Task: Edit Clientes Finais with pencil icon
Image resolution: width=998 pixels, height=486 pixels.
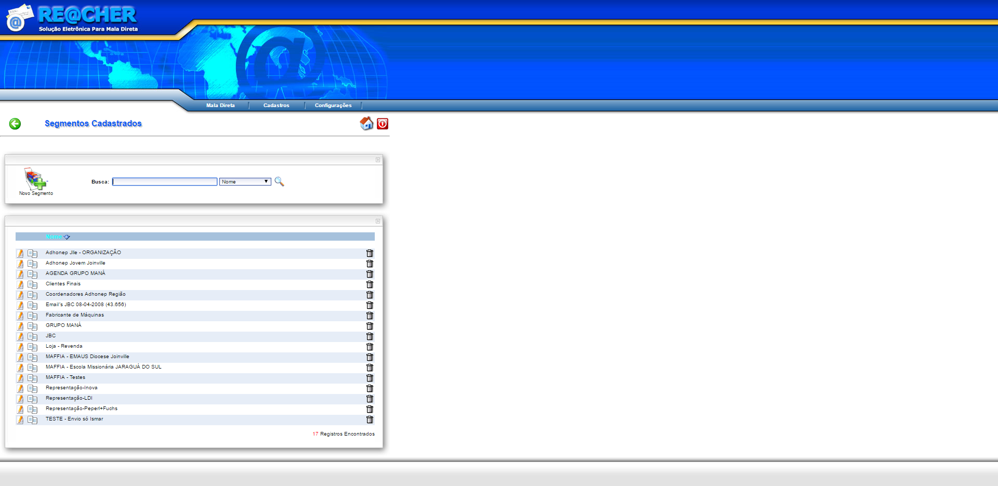Action: pos(20,284)
